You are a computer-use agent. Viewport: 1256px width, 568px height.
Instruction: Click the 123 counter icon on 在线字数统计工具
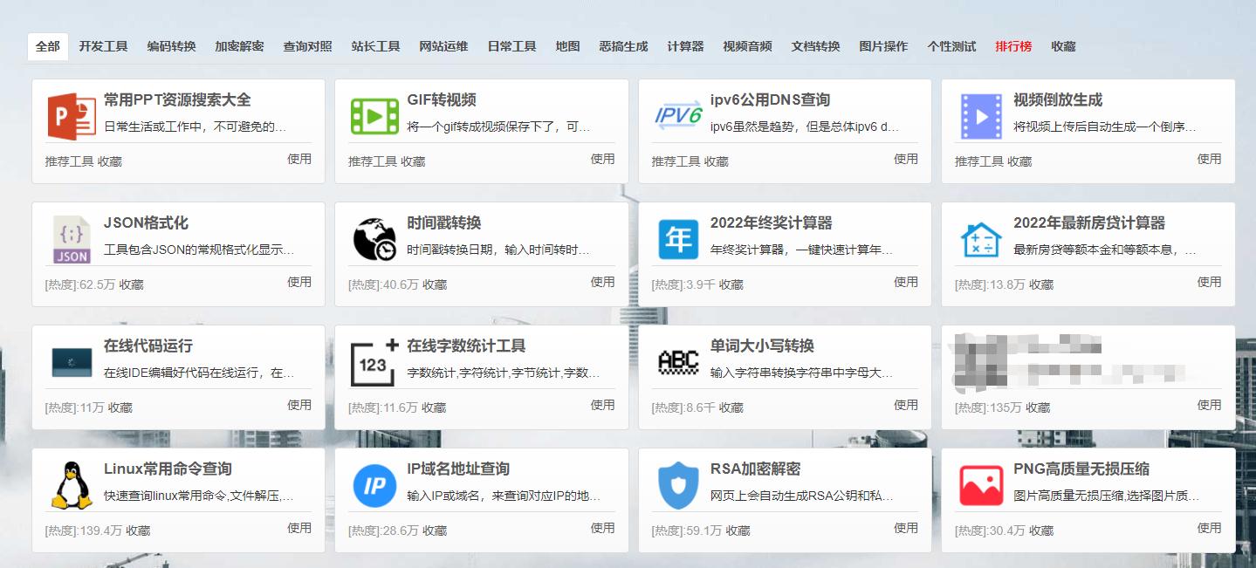coord(374,360)
